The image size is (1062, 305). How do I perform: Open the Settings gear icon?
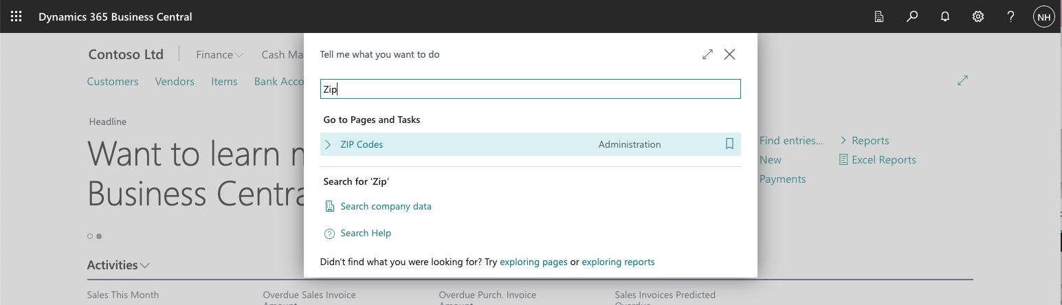point(978,16)
